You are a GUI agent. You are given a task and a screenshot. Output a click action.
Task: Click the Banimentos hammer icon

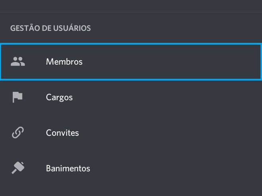18,168
